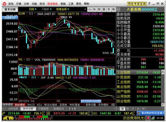Viewport: 166px width, 122px height.
Task: Click the Qianlong logo in the title bar
Action: pos(4,4)
